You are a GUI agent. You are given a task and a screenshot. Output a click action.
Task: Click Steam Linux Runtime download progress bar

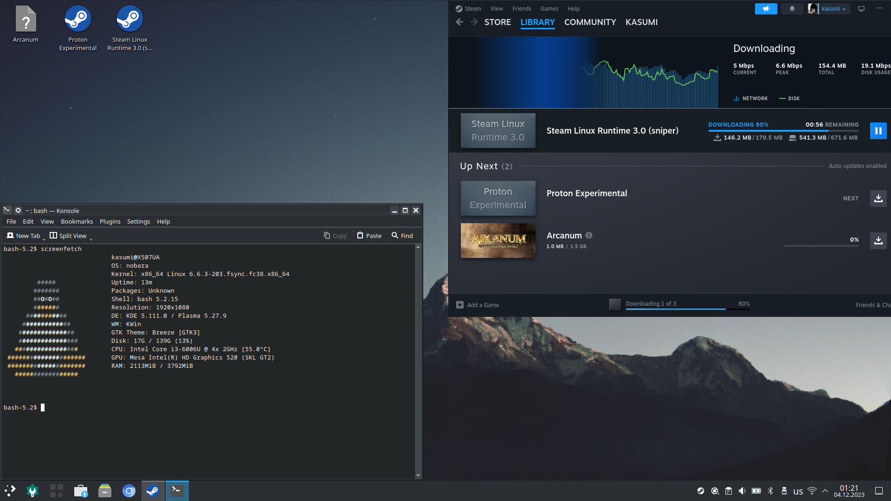[783, 131]
